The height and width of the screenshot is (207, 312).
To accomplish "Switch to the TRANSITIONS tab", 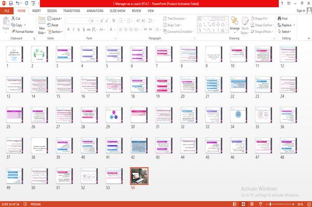I will (72, 11).
